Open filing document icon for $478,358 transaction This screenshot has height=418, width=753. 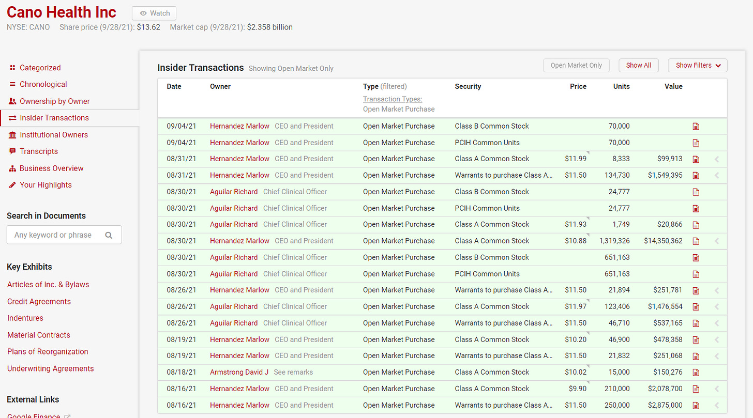pyautogui.click(x=696, y=340)
